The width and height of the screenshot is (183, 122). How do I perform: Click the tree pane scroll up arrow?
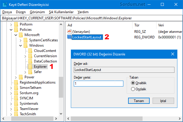tap(61, 24)
